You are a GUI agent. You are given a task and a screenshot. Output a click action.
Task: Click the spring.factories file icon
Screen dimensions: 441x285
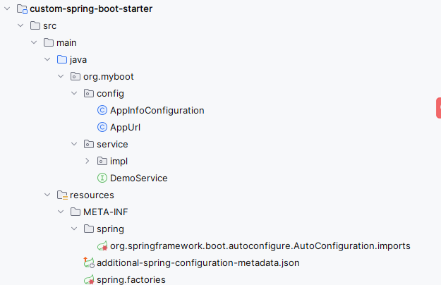tap(89, 280)
